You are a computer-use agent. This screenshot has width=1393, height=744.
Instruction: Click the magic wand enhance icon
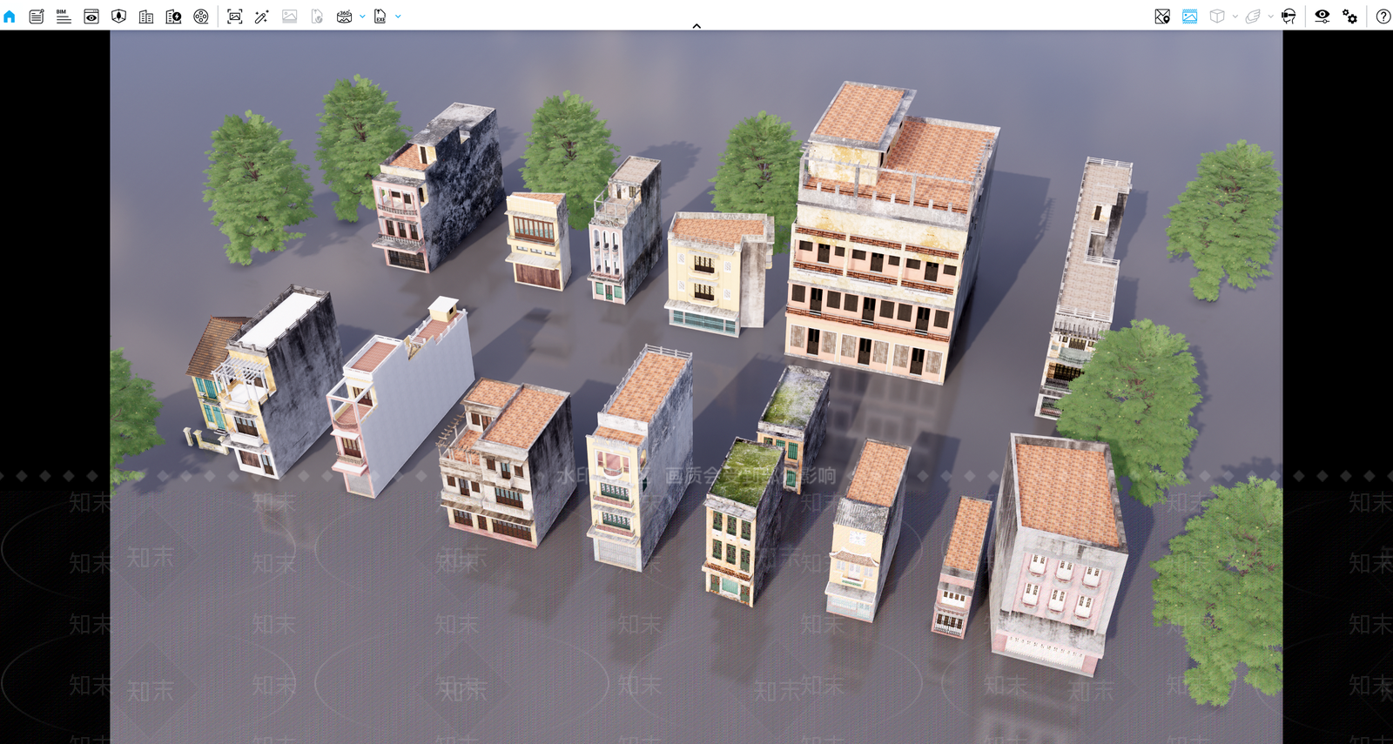tap(262, 17)
